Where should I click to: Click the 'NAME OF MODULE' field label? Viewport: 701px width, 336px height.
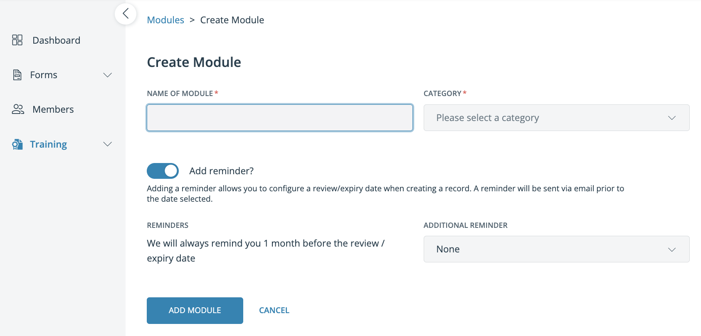click(180, 94)
